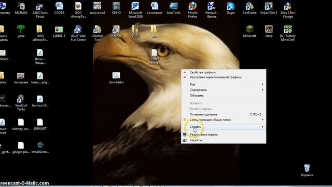Choose Свойства графики in context menu
Screen dimensions: 332x187
click(224, 72)
